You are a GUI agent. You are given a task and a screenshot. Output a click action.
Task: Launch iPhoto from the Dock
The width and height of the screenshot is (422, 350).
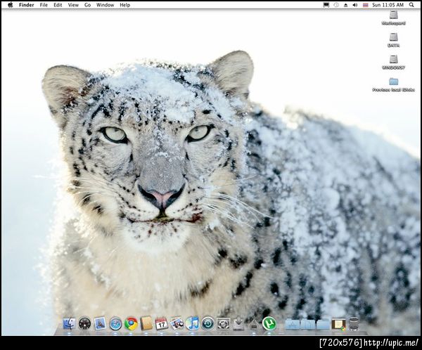pyautogui.click(x=177, y=323)
